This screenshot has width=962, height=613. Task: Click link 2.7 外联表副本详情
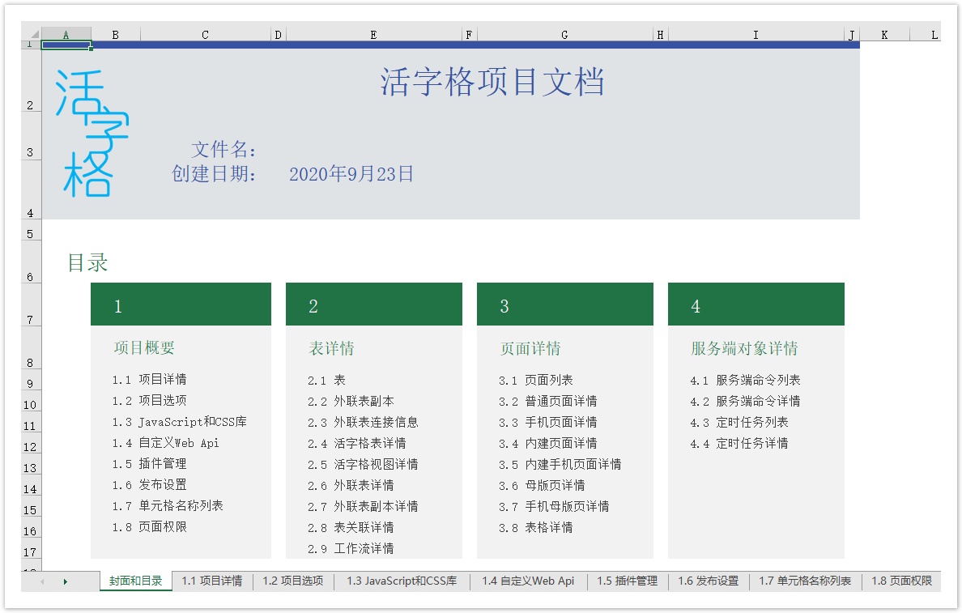point(363,506)
